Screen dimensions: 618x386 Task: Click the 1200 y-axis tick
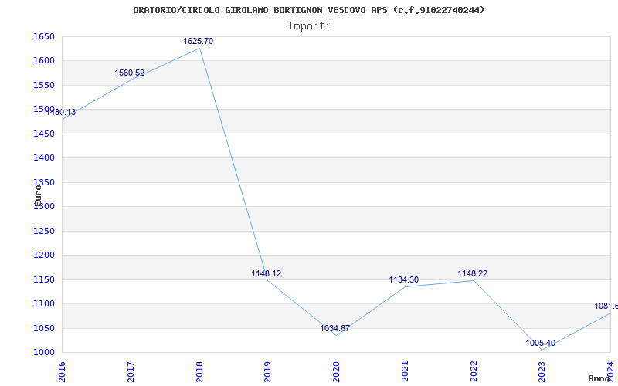[x=44, y=256]
